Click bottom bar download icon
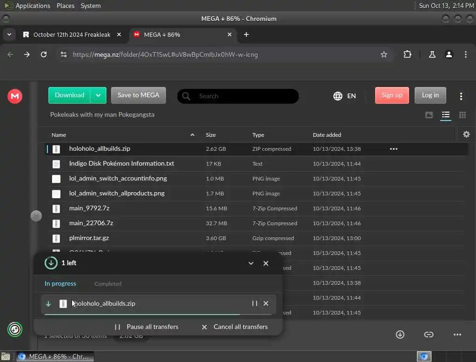The image size is (476, 362). coord(400,335)
